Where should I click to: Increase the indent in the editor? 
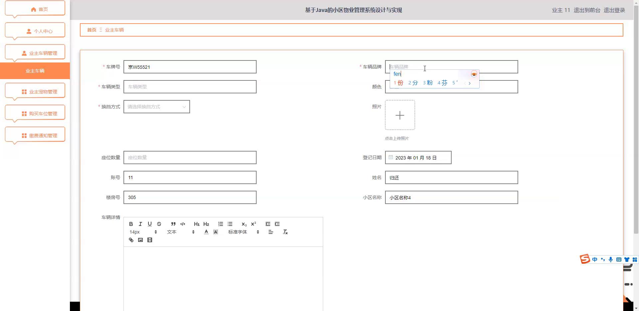pos(277,224)
